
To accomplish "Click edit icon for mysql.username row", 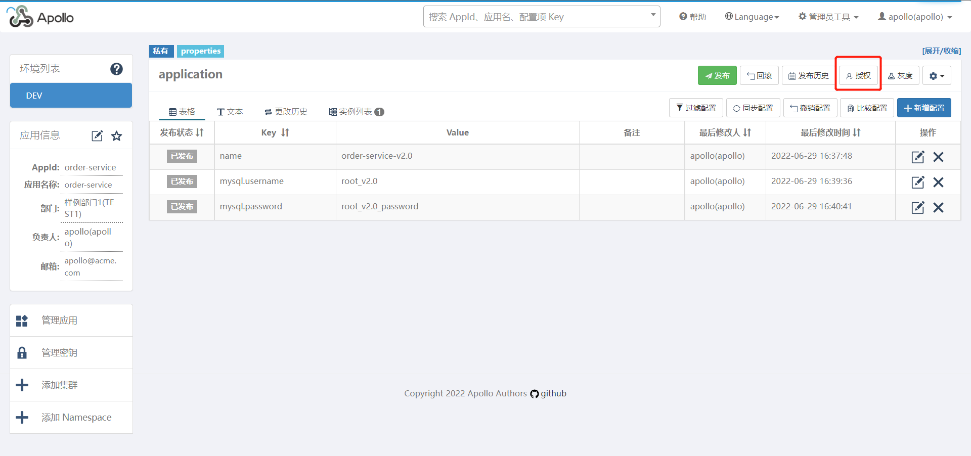I will point(917,182).
